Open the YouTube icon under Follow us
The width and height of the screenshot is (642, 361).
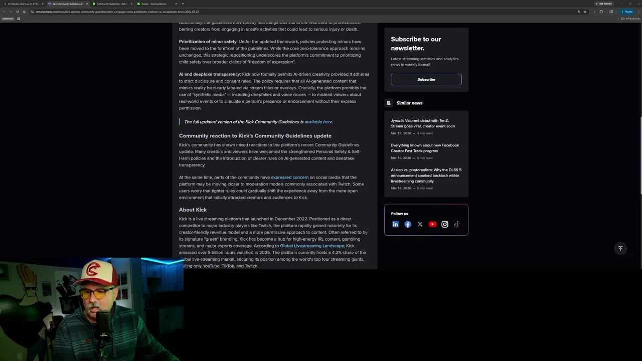click(432, 224)
